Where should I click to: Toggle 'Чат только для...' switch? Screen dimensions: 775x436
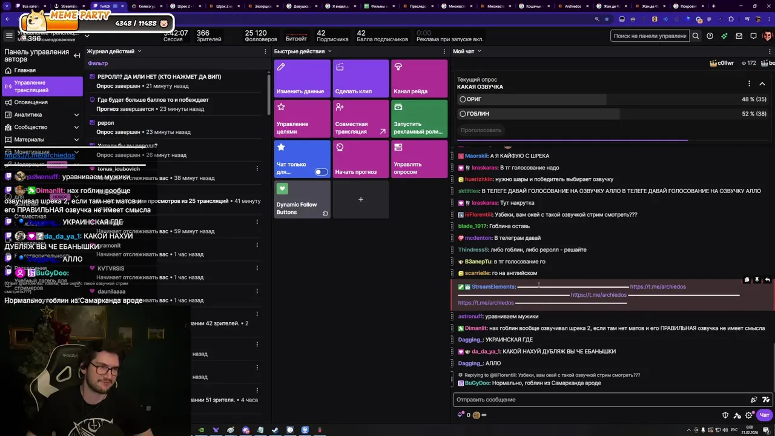click(321, 172)
